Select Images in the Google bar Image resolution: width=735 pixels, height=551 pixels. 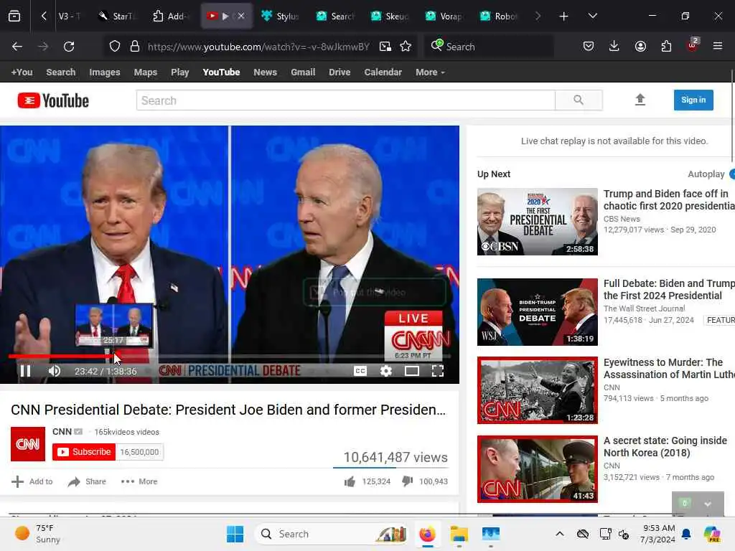[105, 72]
